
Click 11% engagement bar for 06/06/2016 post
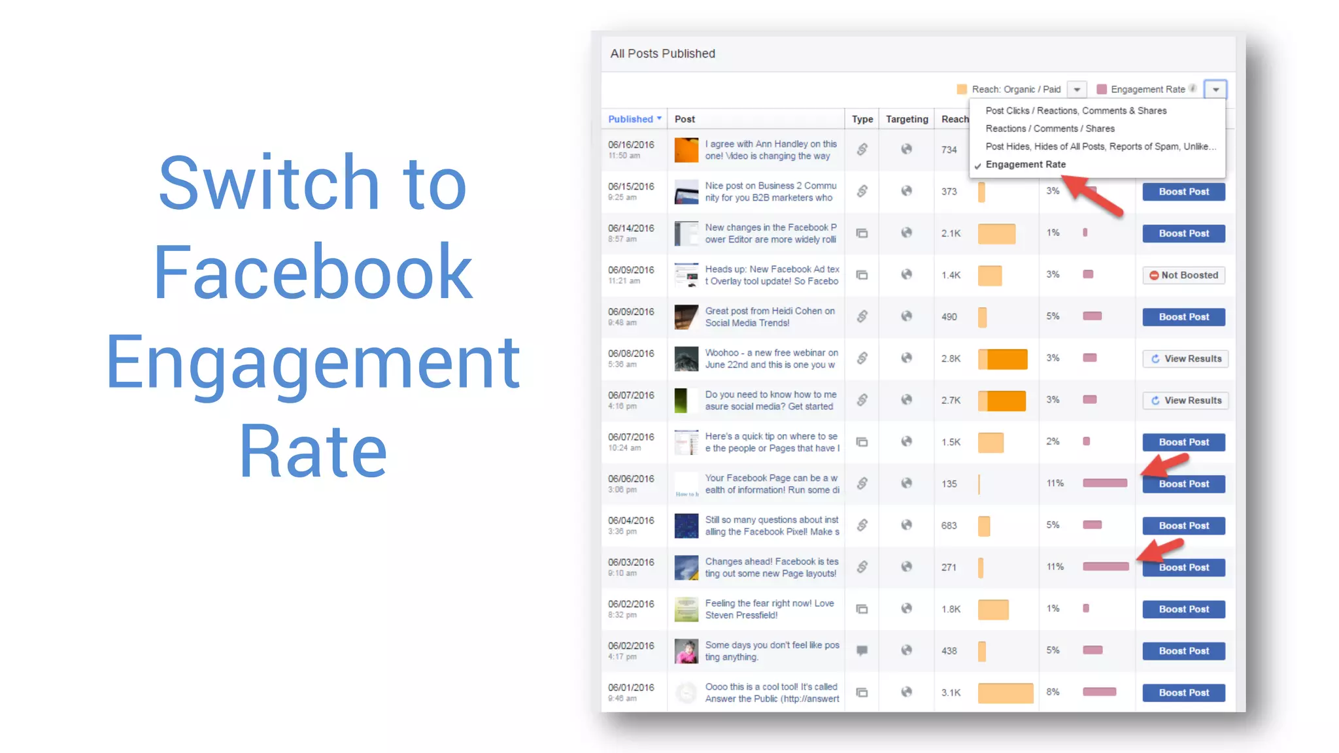pyautogui.click(x=1105, y=483)
